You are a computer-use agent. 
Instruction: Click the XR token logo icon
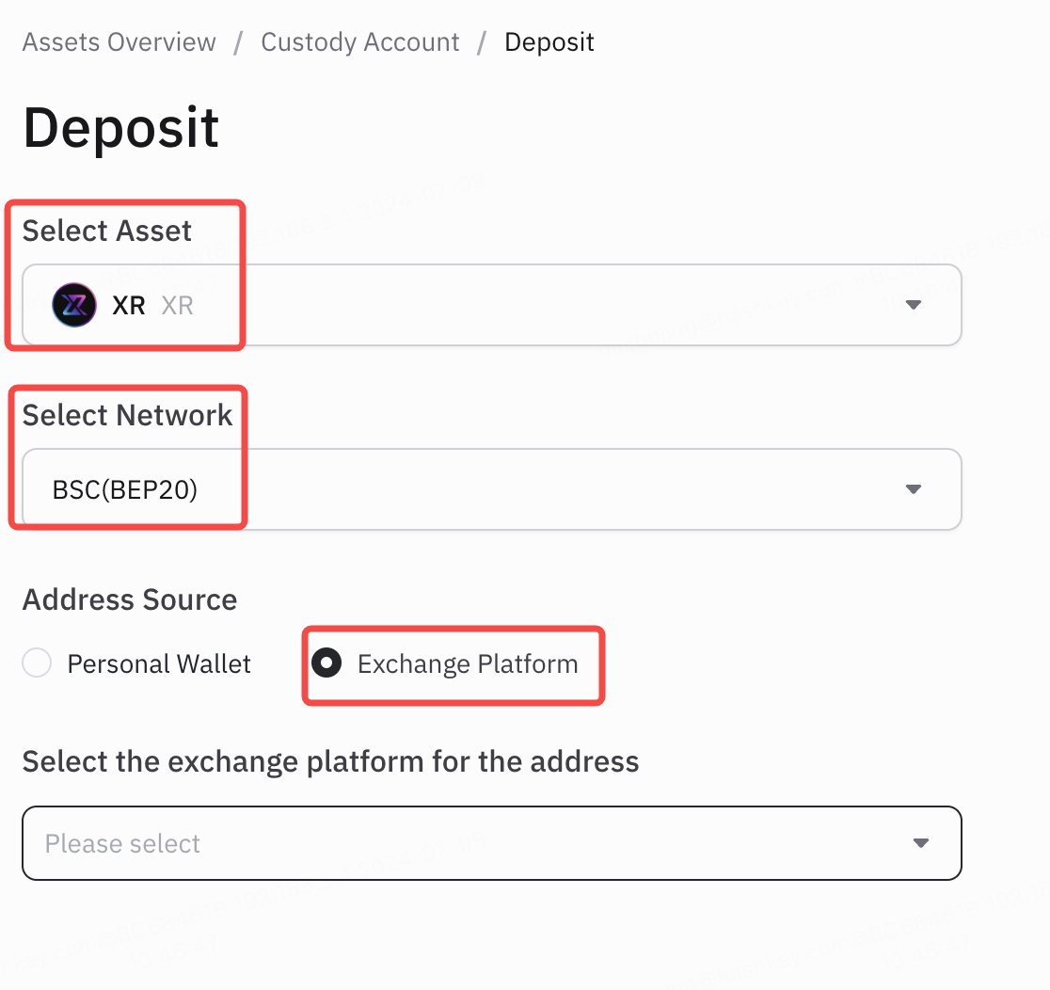click(74, 305)
